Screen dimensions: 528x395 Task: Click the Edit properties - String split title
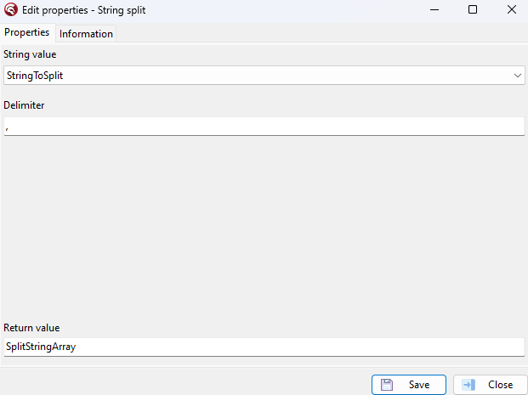[x=84, y=10]
